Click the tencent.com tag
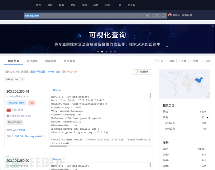The height and width of the screenshot is (170, 215). coord(15,122)
